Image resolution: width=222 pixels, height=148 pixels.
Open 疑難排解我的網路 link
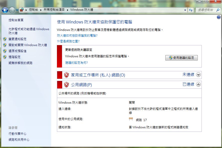[20, 63]
